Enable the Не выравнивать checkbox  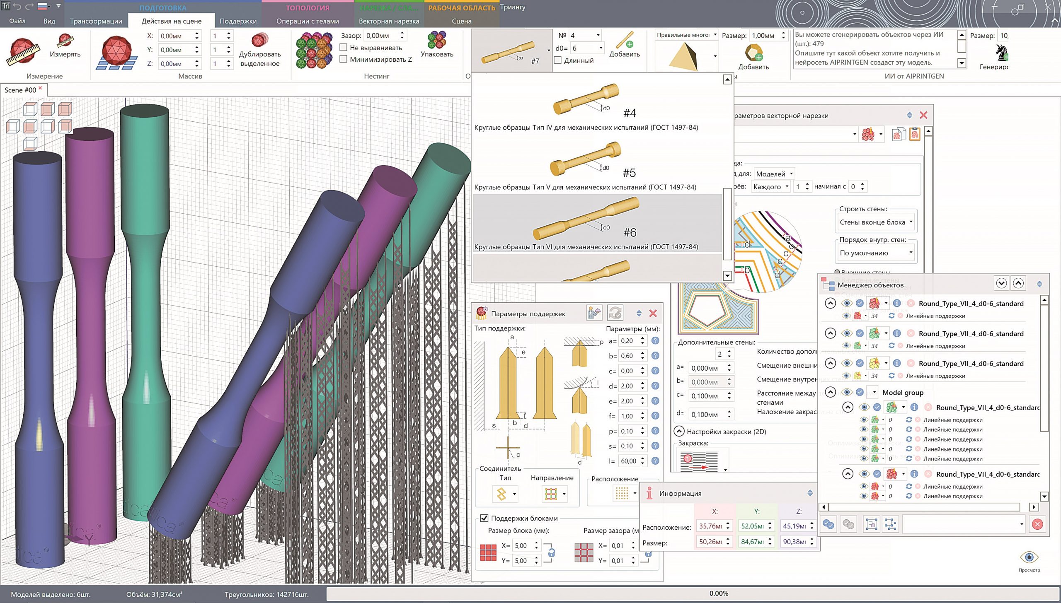(343, 48)
